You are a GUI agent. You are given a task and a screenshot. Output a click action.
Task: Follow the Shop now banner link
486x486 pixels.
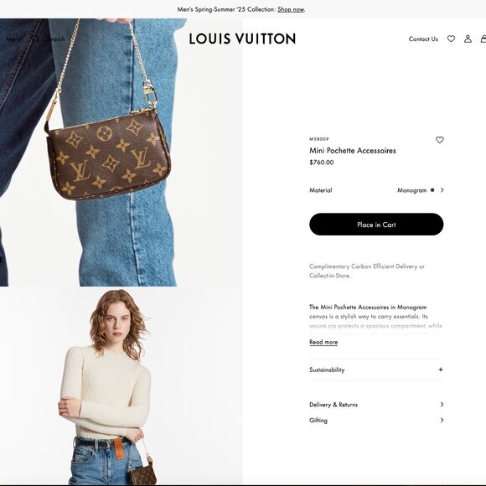click(291, 9)
